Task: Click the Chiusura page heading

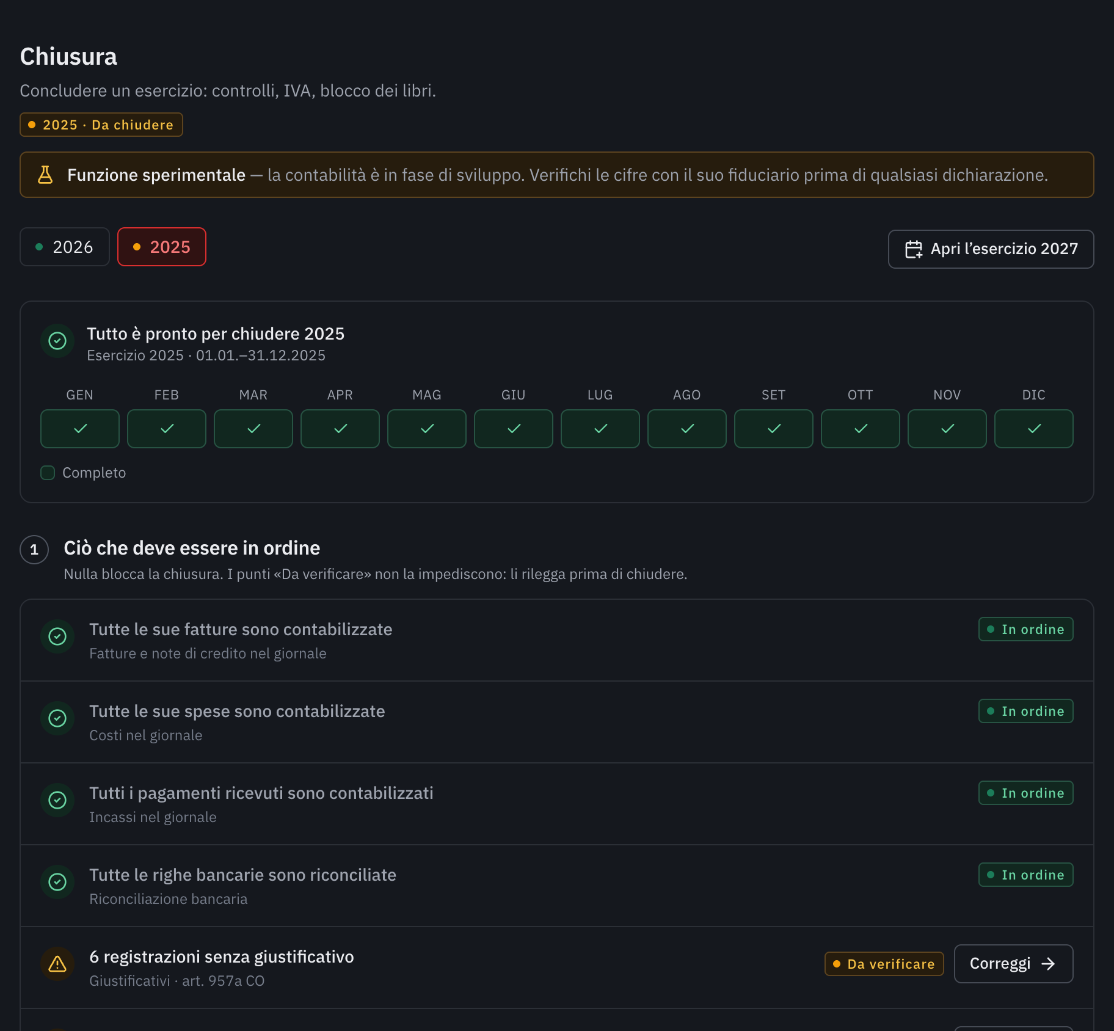Action: click(68, 56)
